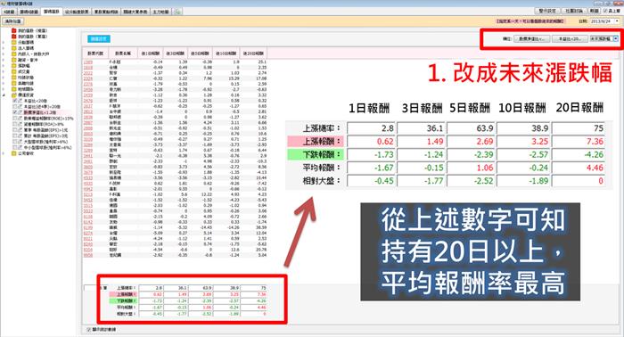The height and width of the screenshot is (337, 624).
Task: Expand the 法人籌碼 tree node arrow
Action: 4,48
